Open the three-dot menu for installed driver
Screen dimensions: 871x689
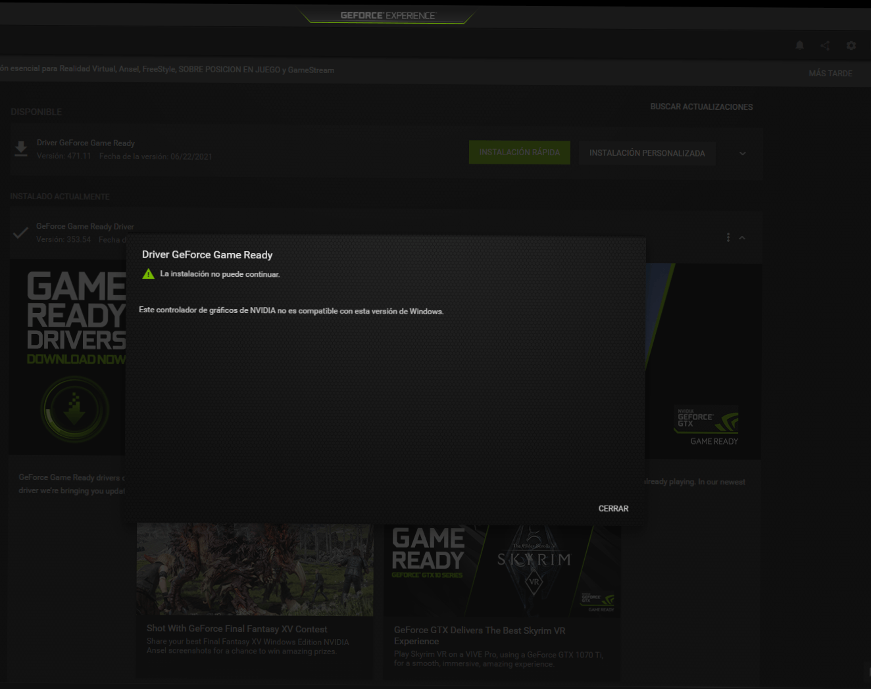(728, 237)
